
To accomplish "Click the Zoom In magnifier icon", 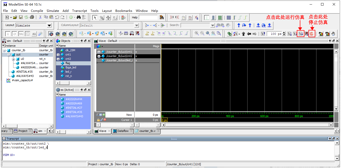I will click(197, 34).
